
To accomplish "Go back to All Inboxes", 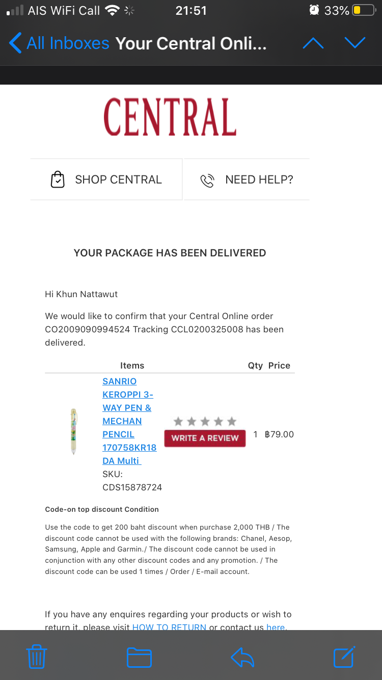I will tap(59, 43).
